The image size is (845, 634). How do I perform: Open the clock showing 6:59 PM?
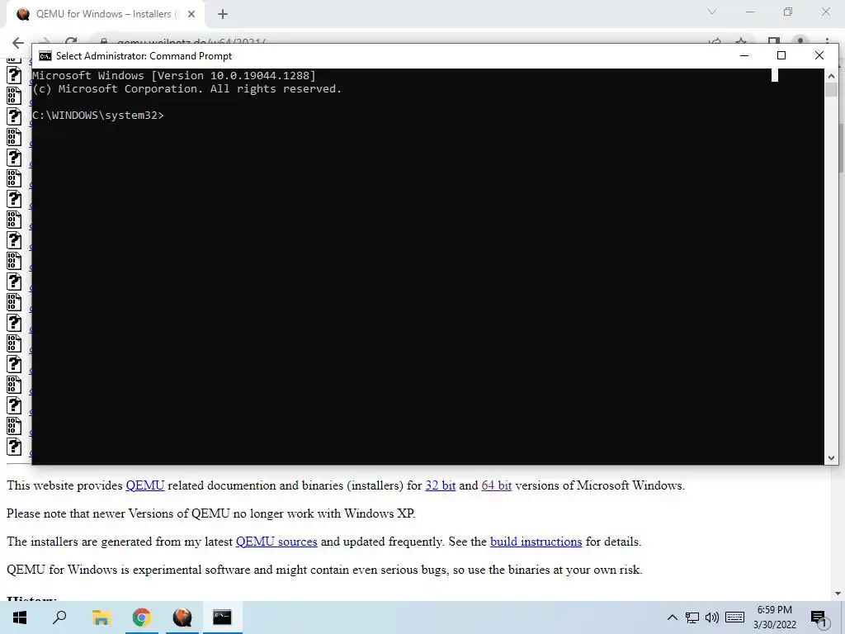[774, 617]
